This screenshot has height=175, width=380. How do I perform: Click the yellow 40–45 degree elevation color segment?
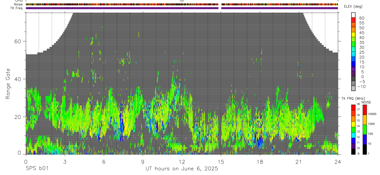pyautogui.click(x=353, y=35)
